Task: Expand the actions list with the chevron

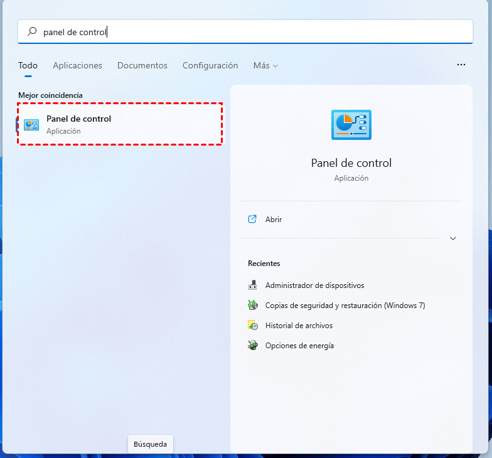Action: point(453,238)
